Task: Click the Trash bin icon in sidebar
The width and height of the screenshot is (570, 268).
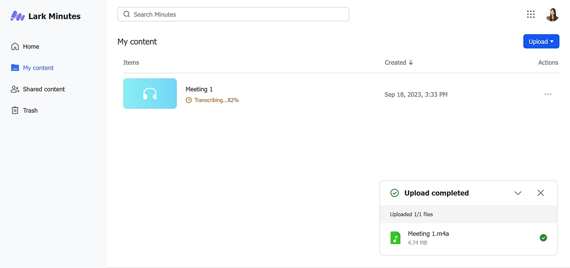Action: click(15, 110)
